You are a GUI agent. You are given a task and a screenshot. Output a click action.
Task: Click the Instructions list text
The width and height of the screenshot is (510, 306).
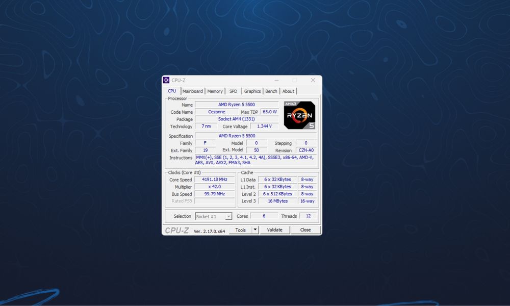[x=256, y=160]
